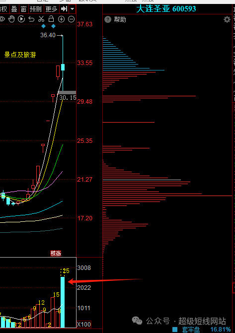235x333 pixels.
Task: Click the 33.55 price axis value
Action: point(85,63)
